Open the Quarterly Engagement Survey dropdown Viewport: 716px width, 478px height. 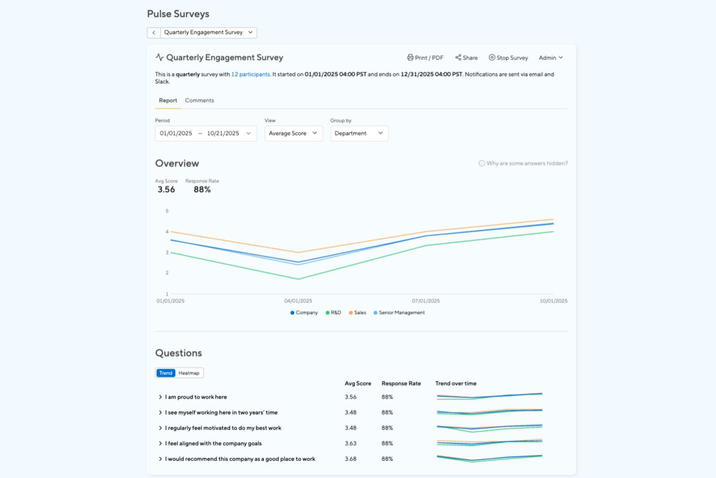pos(209,32)
